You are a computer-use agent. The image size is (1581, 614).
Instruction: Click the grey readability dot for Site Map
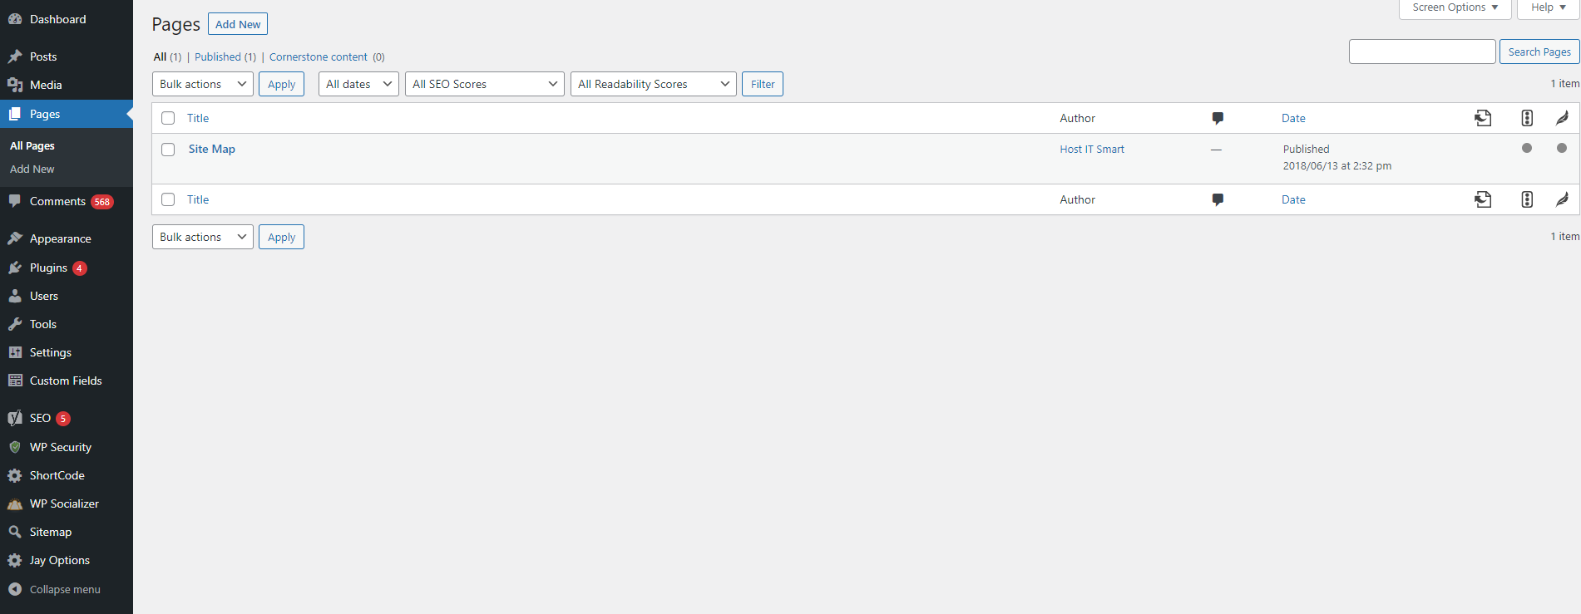[1562, 148]
